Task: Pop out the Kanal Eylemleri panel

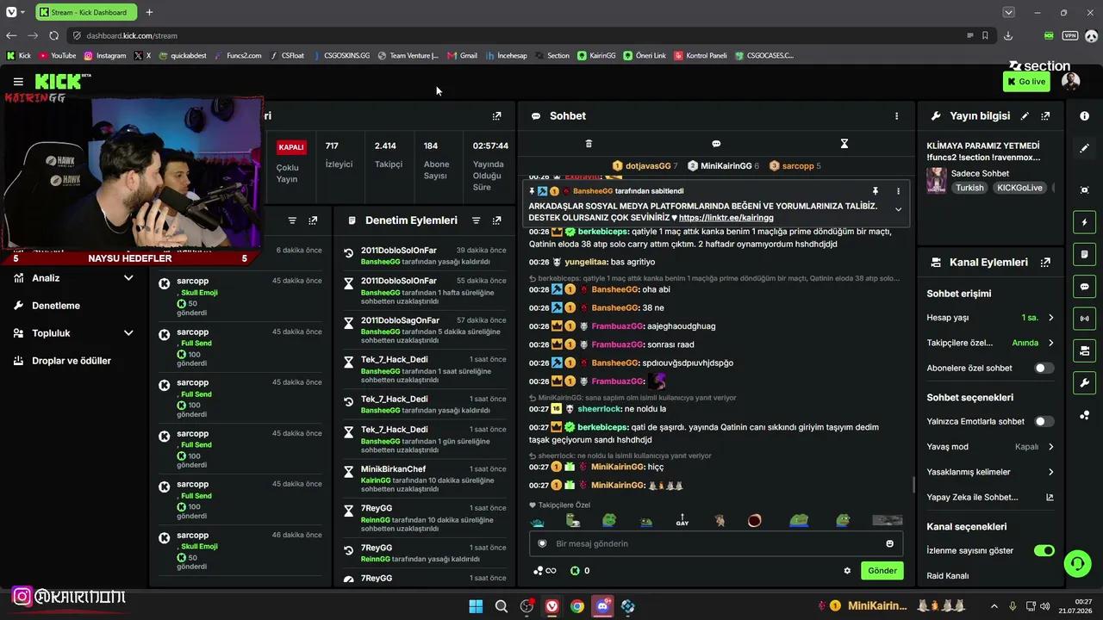Action: click(x=1045, y=263)
